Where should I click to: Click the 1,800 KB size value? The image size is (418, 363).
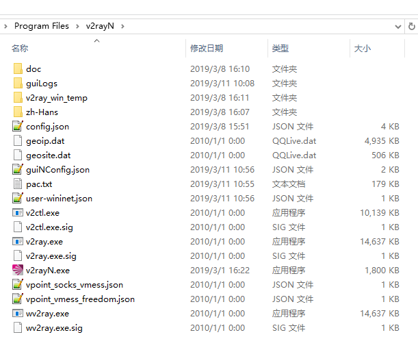(382, 270)
